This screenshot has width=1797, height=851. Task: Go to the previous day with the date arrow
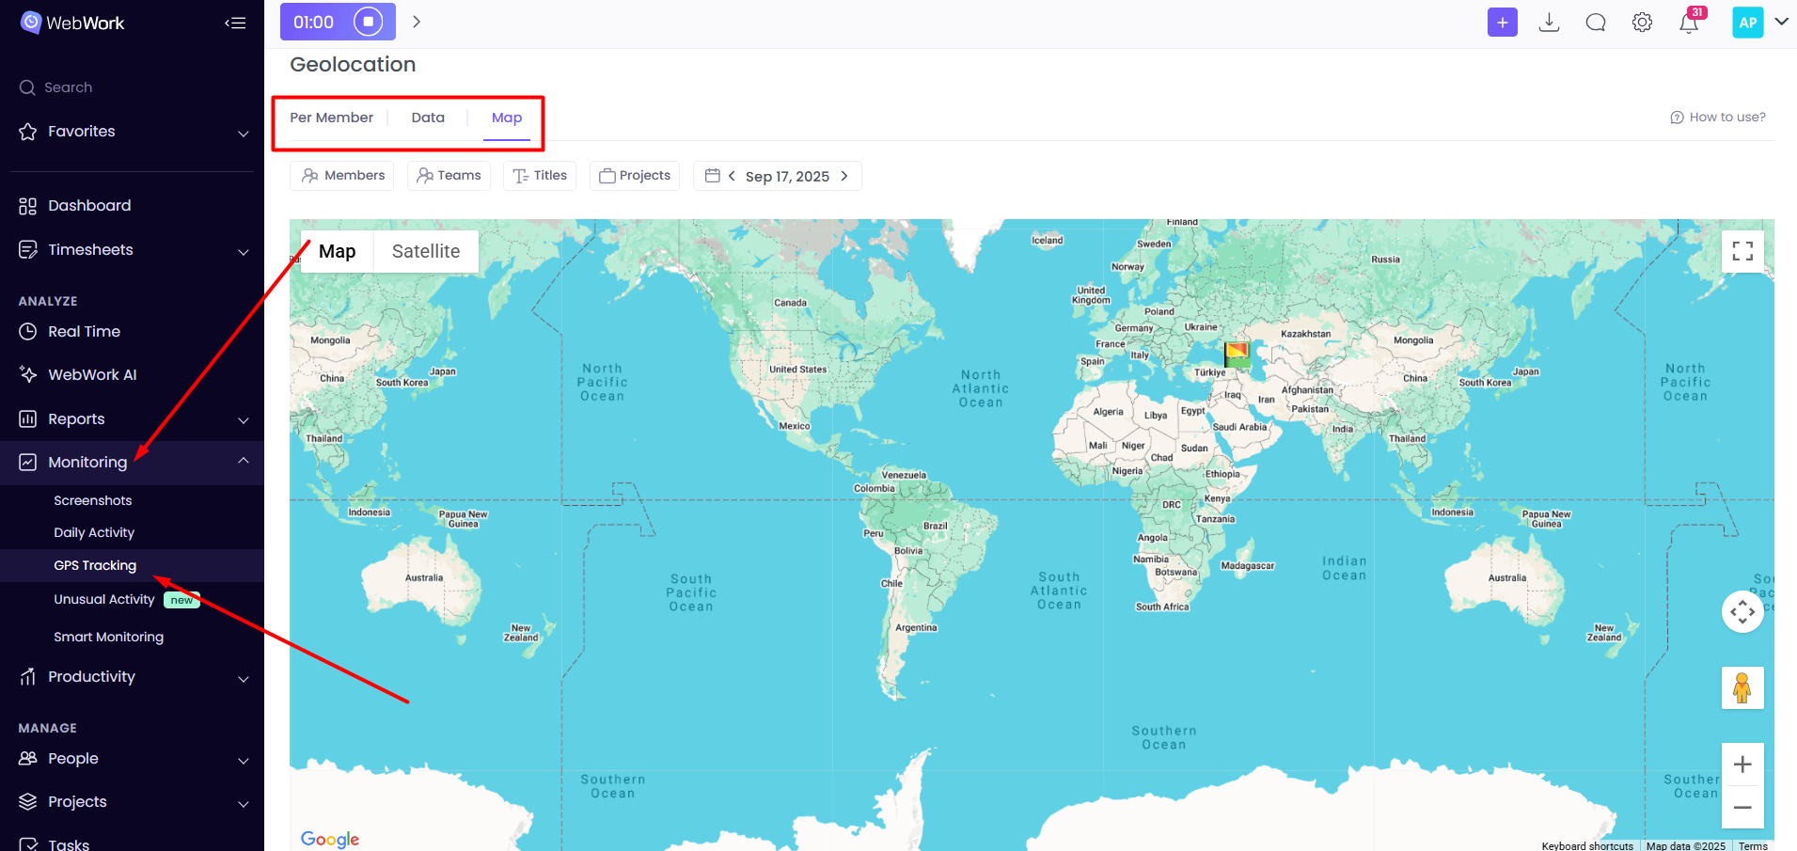pyautogui.click(x=732, y=176)
